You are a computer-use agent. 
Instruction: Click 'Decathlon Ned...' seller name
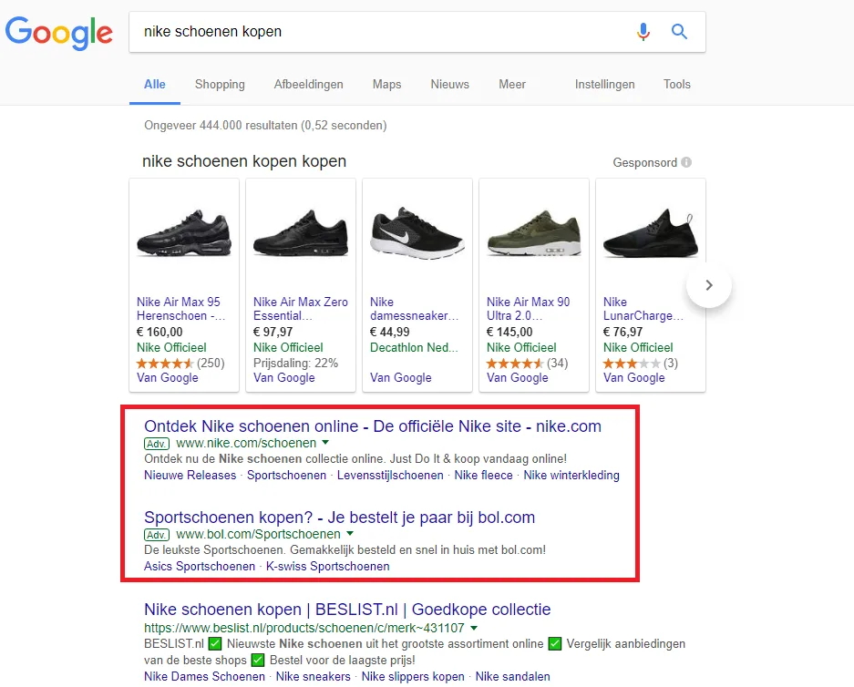tap(414, 347)
